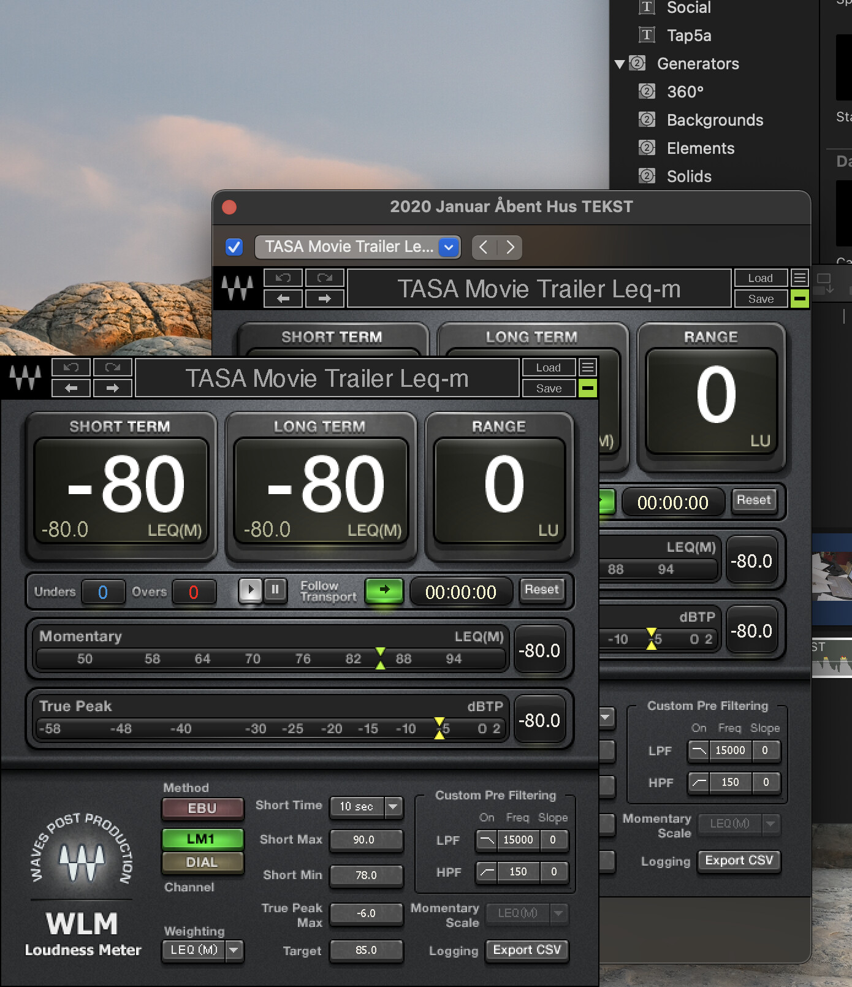Click the yellow marker on the Momentary meter
This screenshot has height=987, width=852.
381,658
